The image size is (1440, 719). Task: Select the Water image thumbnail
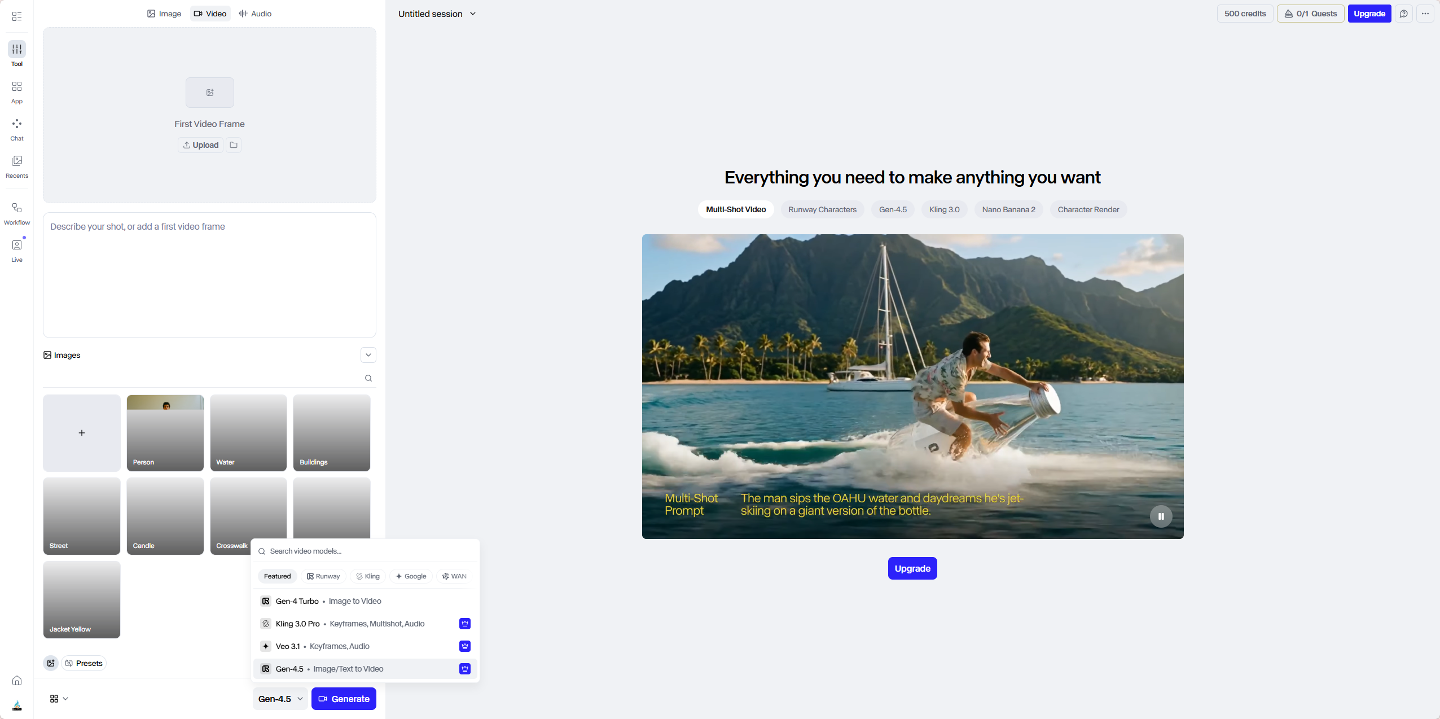248,433
